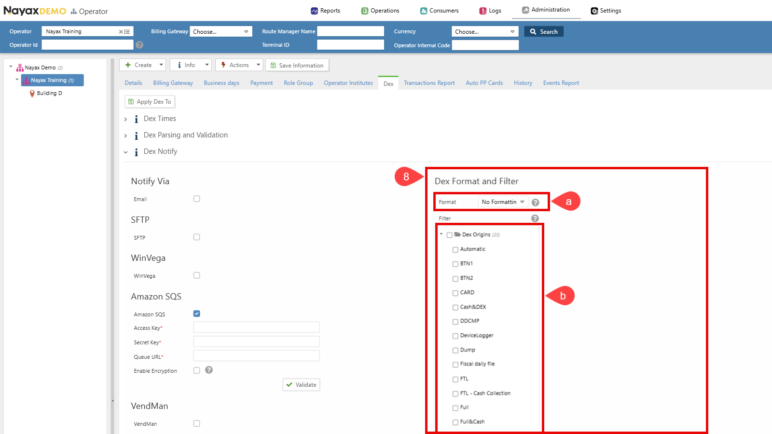Click the Search button
772x434 pixels.
click(544, 31)
